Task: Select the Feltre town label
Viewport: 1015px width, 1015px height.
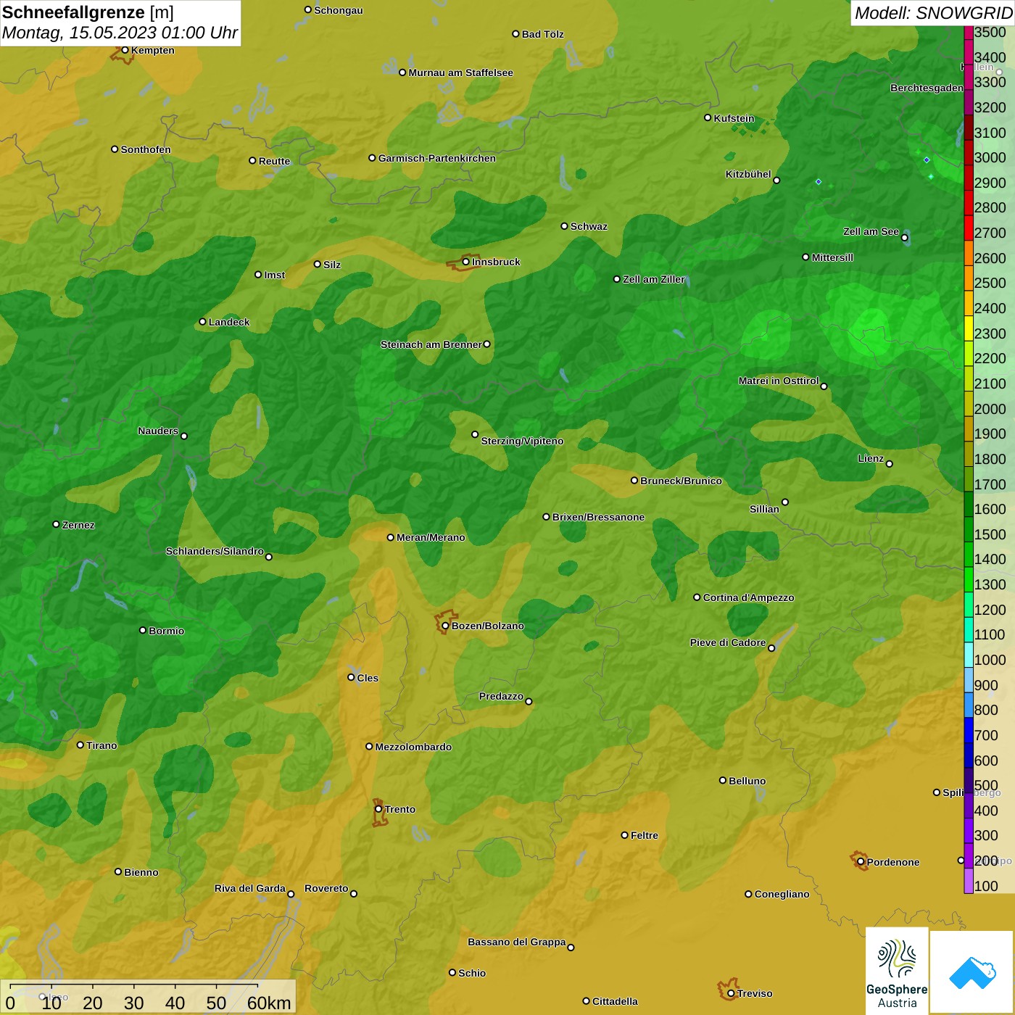Action: (x=645, y=835)
